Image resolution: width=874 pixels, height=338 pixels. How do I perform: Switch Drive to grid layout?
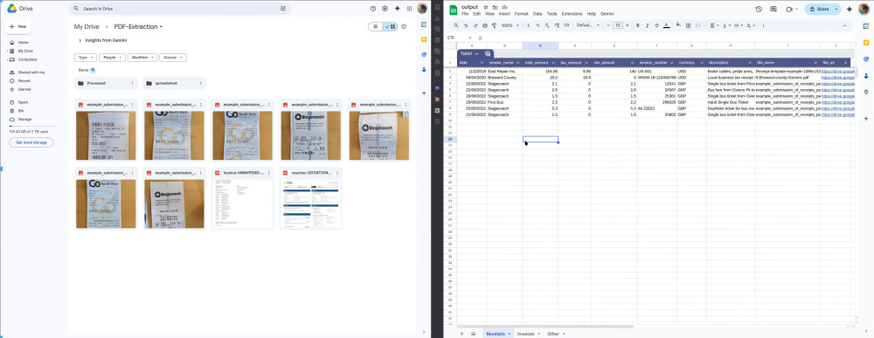pyautogui.click(x=391, y=27)
